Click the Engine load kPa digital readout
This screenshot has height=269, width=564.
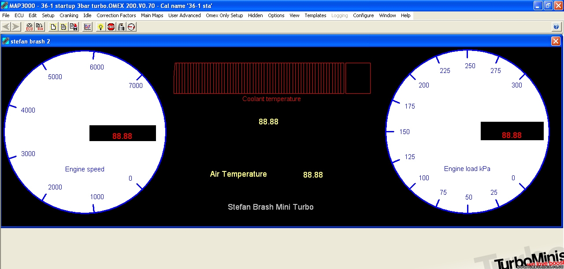(512, 131)
